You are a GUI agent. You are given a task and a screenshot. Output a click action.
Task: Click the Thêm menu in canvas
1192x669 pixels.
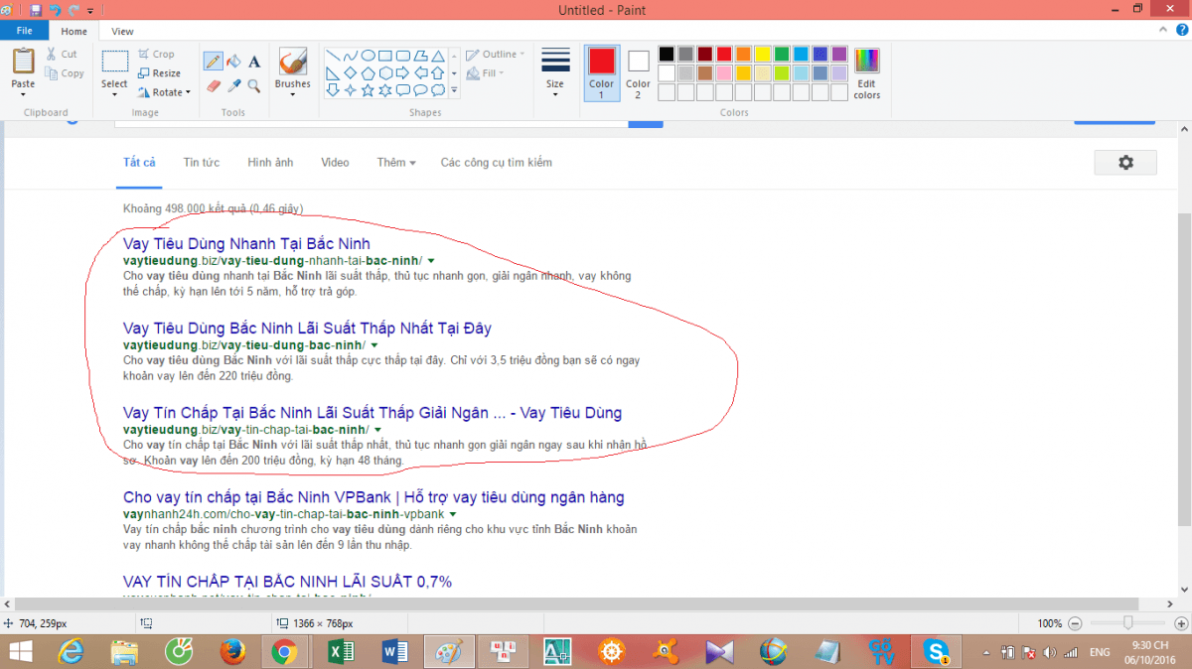coord(396,163)
